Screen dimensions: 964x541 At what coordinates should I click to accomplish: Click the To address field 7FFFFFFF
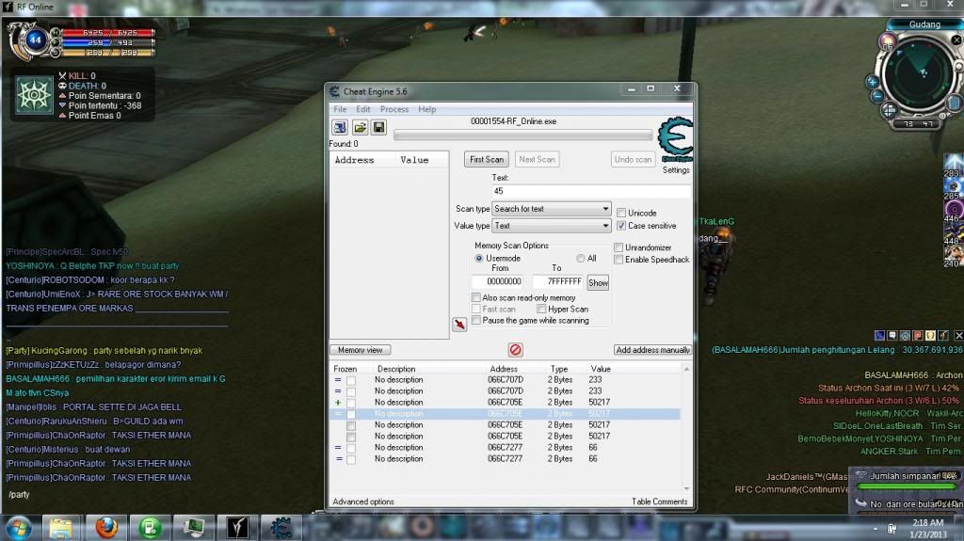[557, 281]
